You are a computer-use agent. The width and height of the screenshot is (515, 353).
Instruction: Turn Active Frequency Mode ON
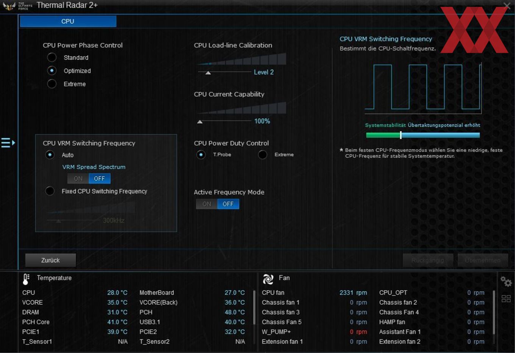(x=207, y=204)
